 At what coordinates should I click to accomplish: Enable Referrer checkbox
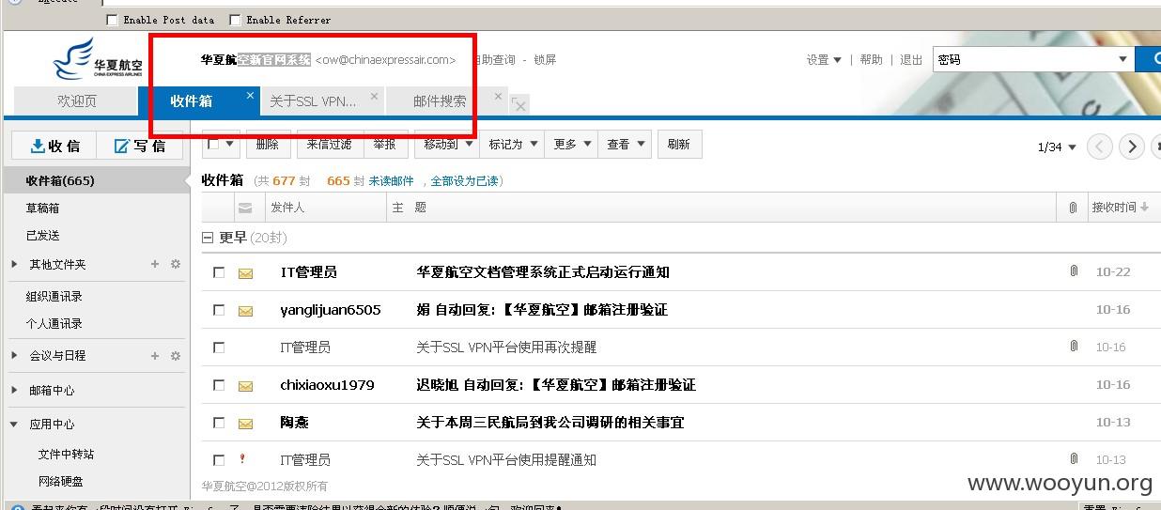(x=235, y=20)
